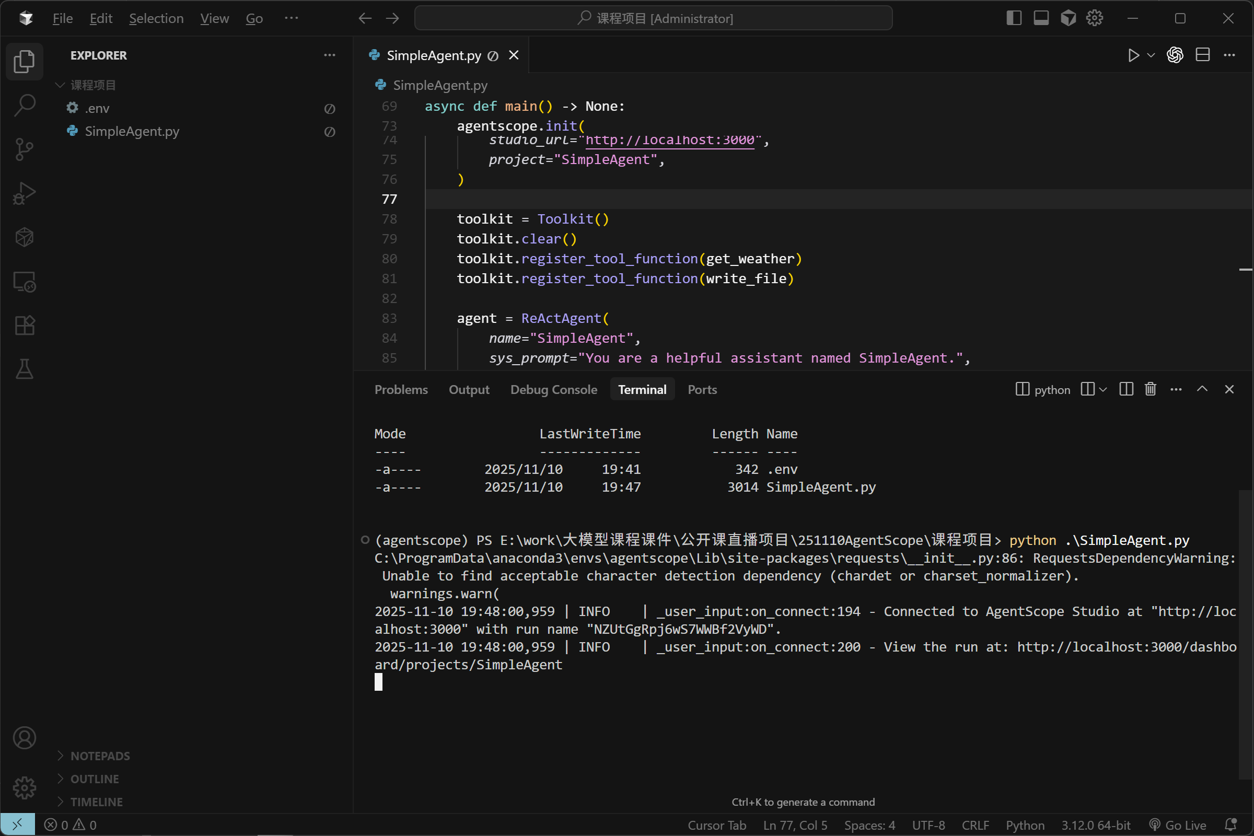This screenshot has width=1254, height=836.
Task: Open Remote Explorer in activity bar
Action: (x=24, y=282)
